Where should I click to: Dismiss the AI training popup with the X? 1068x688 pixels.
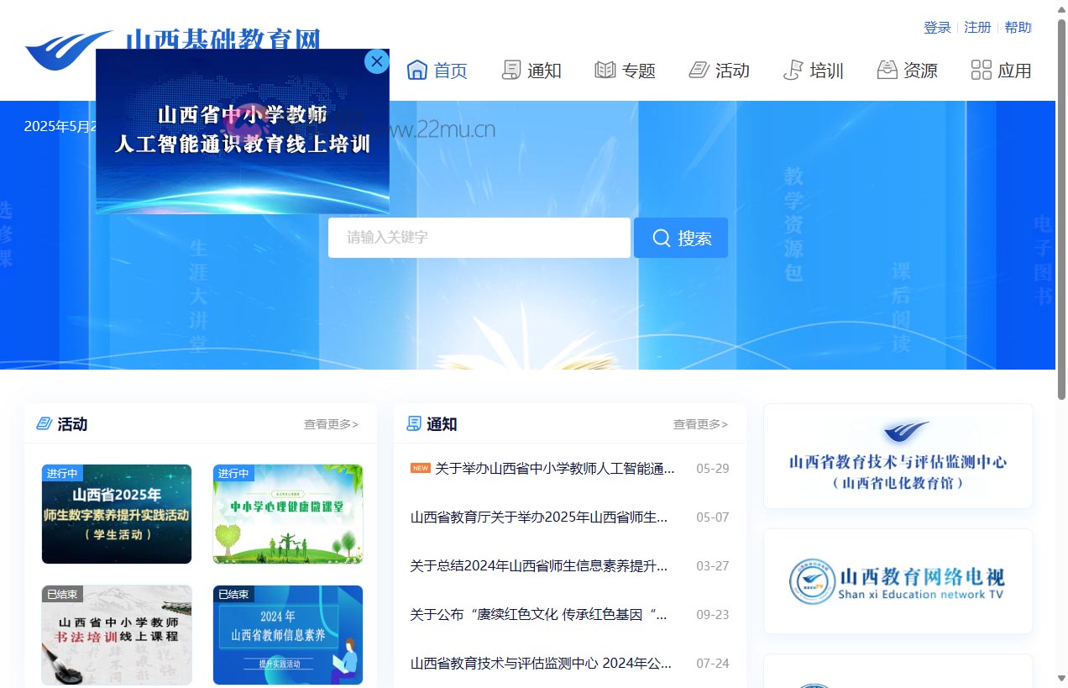(x=376, y=61)
